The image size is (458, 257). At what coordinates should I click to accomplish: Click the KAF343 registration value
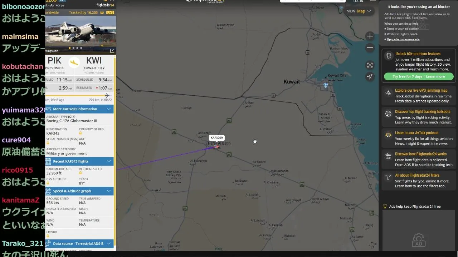coord(53,133)
